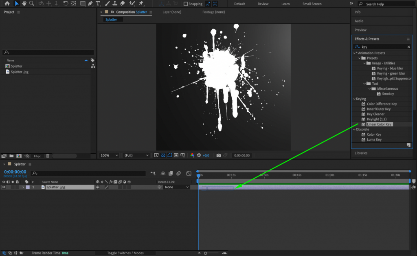This screenshot has height=256, width=417.
Task: Hide the Splatter .jpg layer visibility eye
Action: pos(4,187)
